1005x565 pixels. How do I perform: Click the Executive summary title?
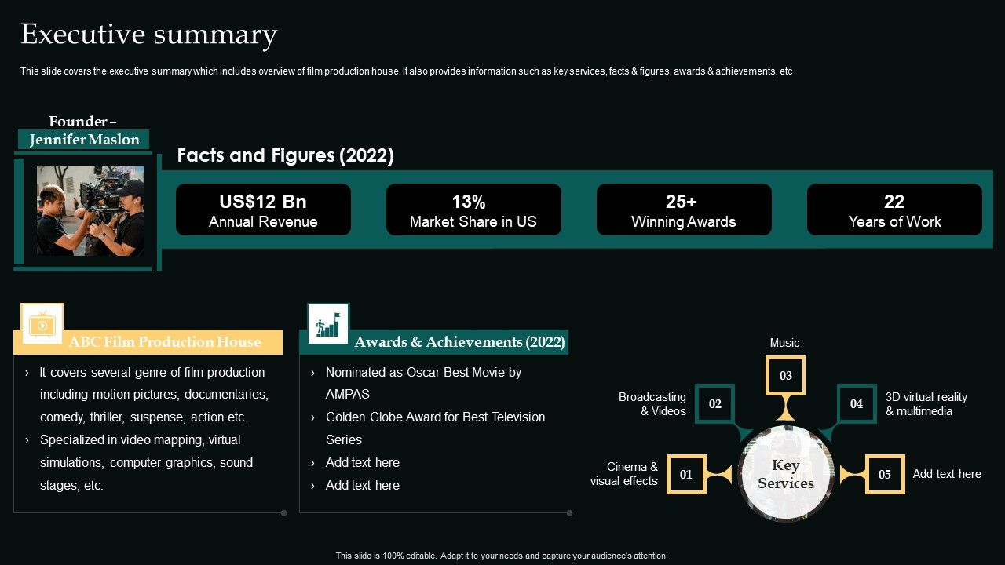coord(148,35)
